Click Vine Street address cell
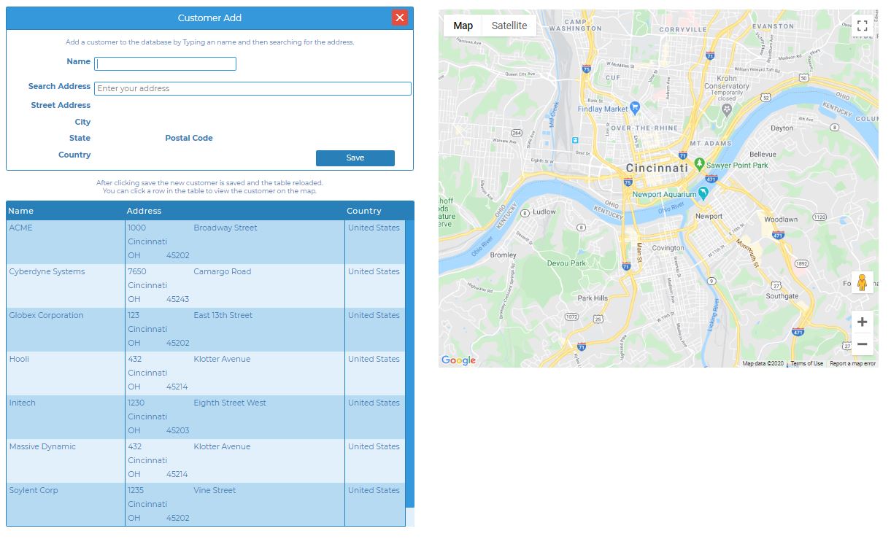The width and height of the screenshot is (891, 539). (x=215, y=490)
